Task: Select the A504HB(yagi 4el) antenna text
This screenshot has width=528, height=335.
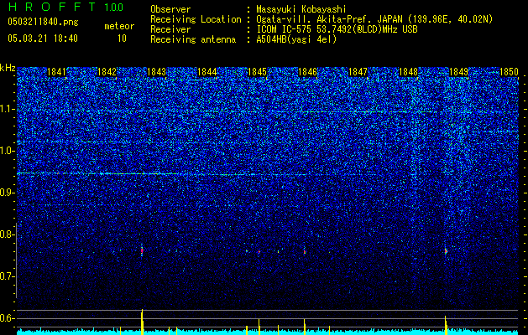Action: [296, 39]
